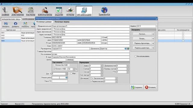Open the ЮРИДИЧЕСКИЕ ЛИЦА tab
193x108 pixels.
click(11, 19)
